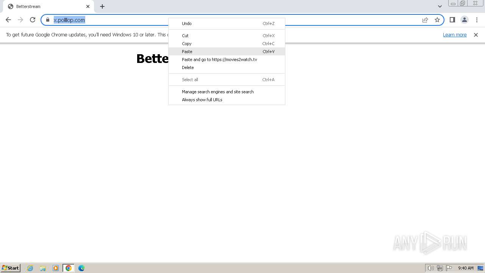
Task: Choose Select all from context menu
Action: point(227,80)
